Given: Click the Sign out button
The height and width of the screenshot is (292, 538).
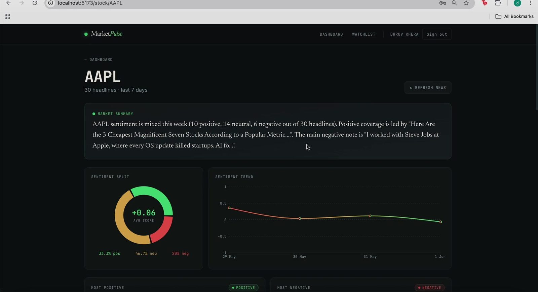Looking at the screenshot, I should 437,34.
